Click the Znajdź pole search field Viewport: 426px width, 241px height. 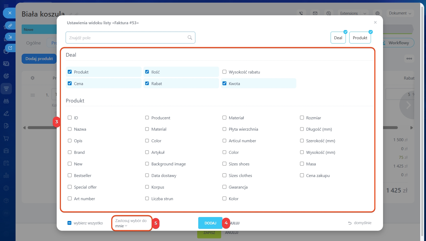(127, 38)
